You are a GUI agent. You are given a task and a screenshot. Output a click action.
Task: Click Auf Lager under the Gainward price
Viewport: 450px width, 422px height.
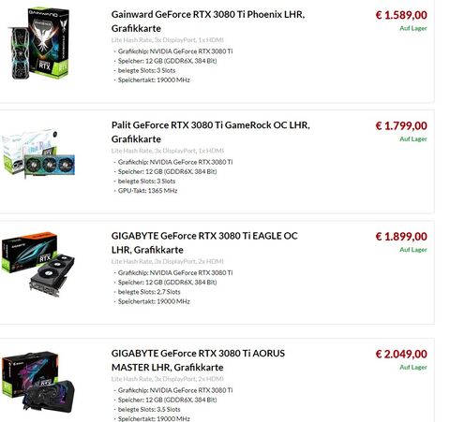coord(413,28)
